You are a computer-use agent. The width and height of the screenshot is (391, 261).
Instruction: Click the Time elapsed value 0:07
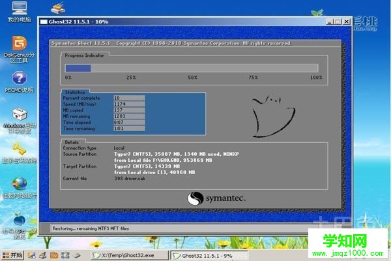coord(129,122)
